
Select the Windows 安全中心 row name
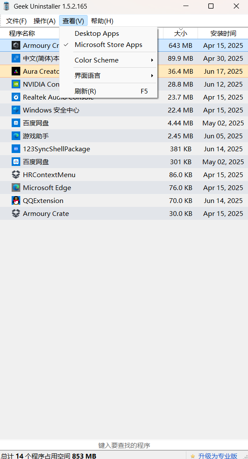51,110
